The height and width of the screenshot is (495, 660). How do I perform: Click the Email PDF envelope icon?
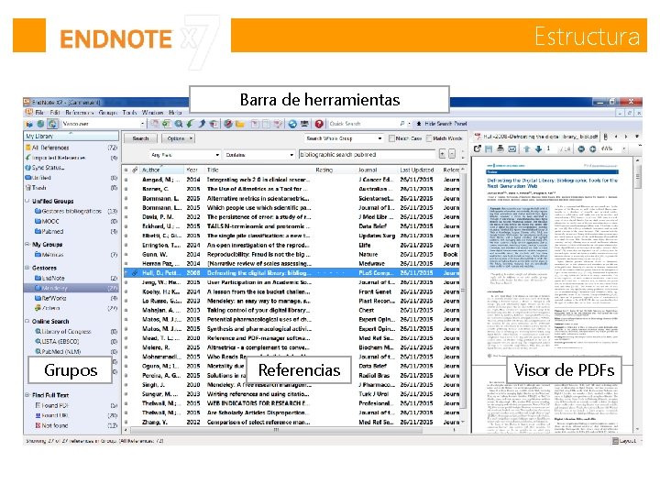click(511, 148)
